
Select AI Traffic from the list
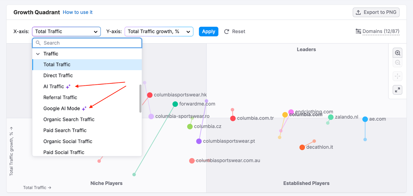(x=54, y=87)
